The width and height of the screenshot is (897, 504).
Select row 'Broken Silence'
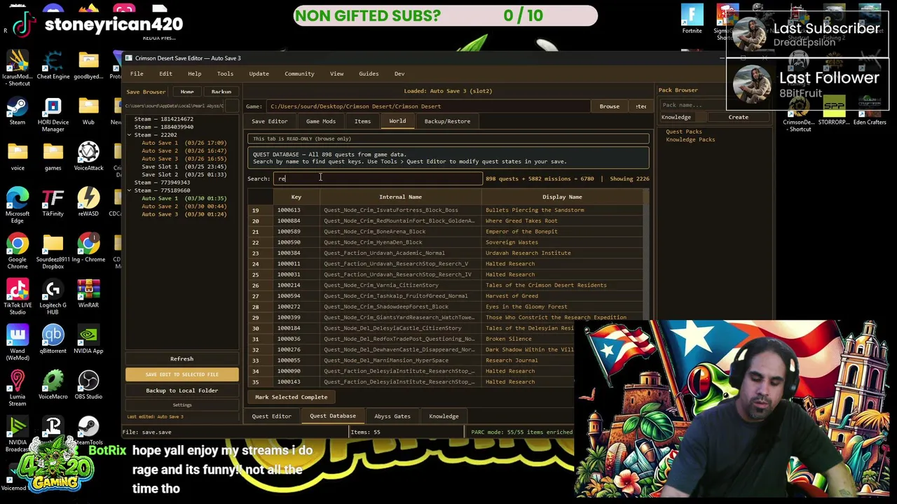(446, 339)
